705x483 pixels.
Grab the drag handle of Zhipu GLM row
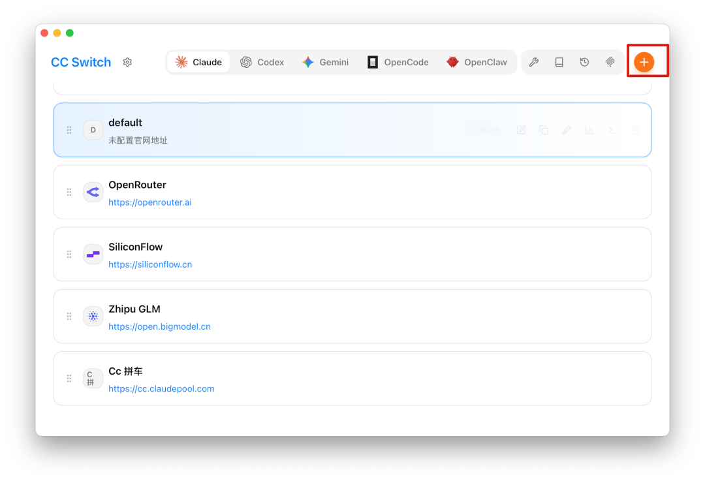point(69,316)
